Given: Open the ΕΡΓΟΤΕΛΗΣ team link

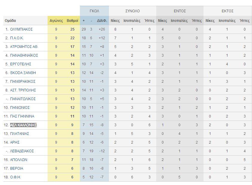Looking at the screenshot, I should coord(21,64).
